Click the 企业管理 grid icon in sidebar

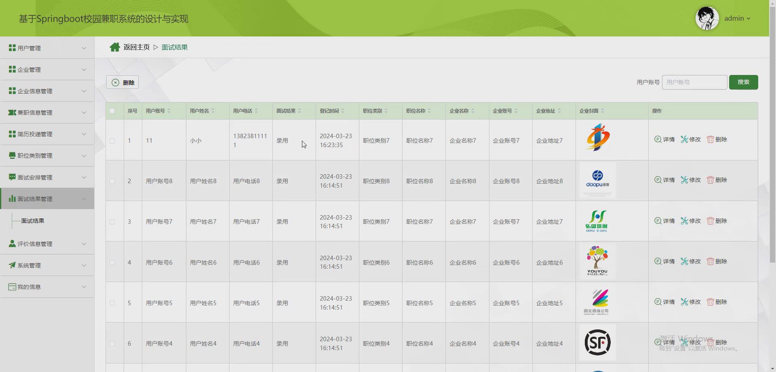pos(12,70)
